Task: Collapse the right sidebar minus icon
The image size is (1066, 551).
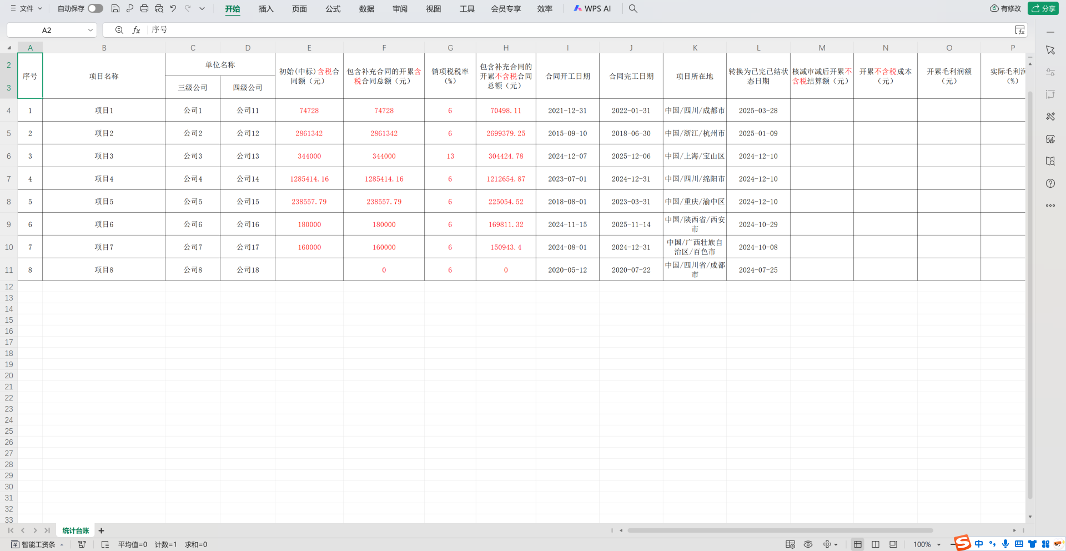Action: tap(1050, 32)
